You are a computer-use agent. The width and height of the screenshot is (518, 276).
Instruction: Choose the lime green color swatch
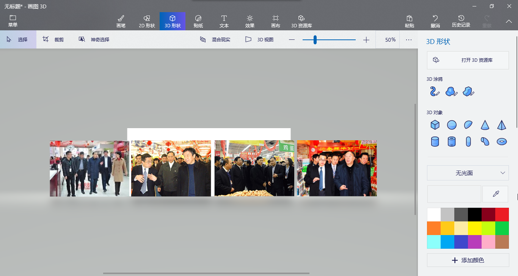[488, 228]
